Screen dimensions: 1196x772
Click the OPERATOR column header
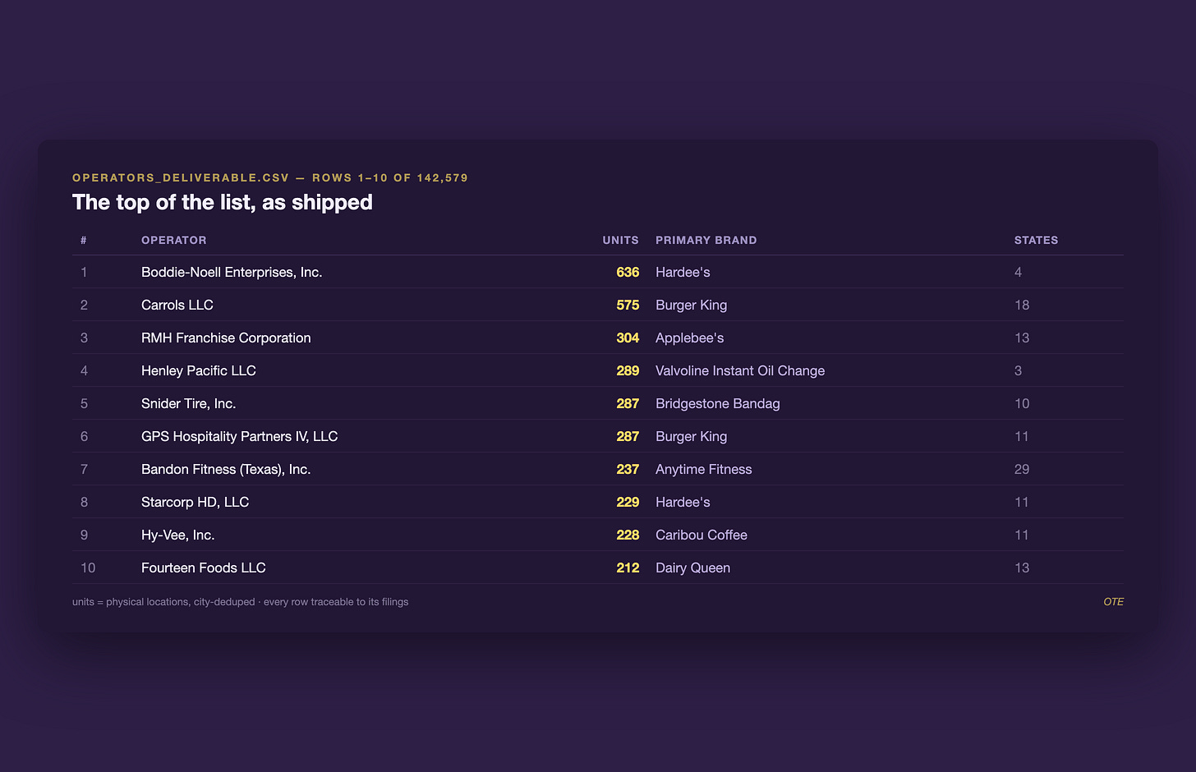(174, 241)
